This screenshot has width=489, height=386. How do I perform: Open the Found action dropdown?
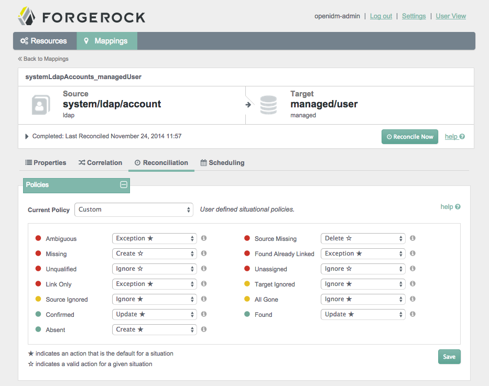[x=363, y=314]
